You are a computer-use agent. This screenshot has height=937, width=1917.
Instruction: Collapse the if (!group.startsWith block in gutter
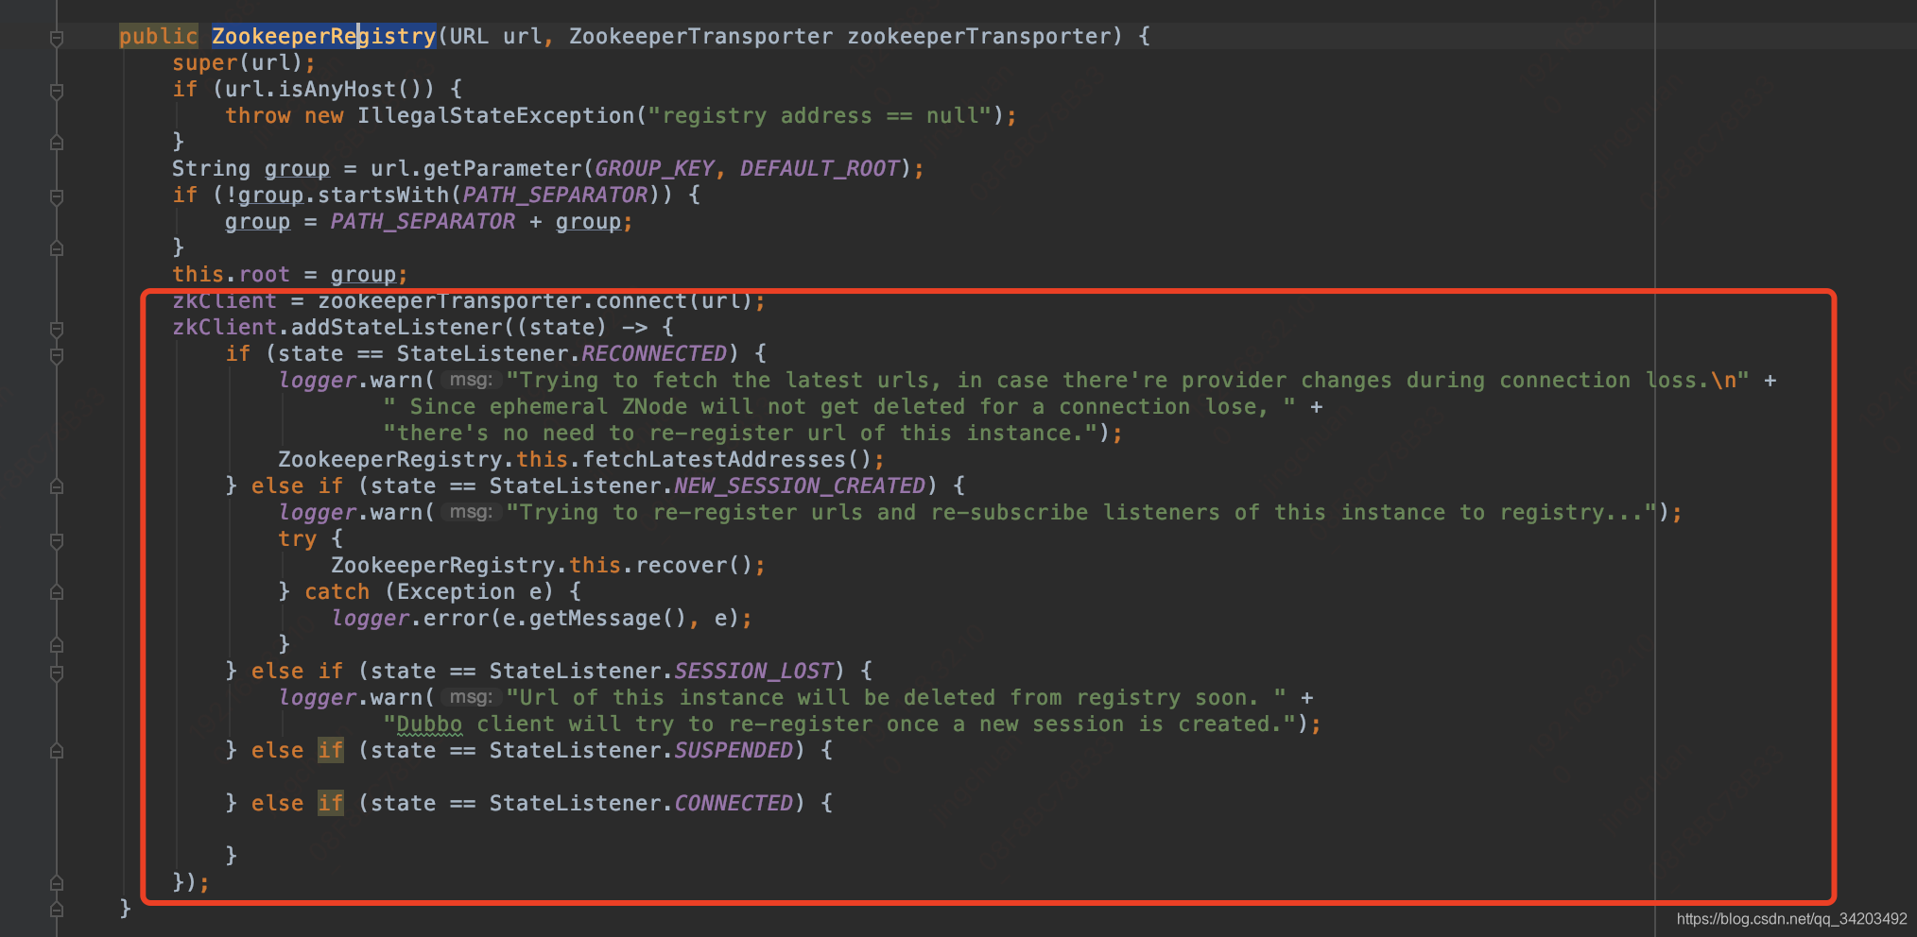coord(57,196)
